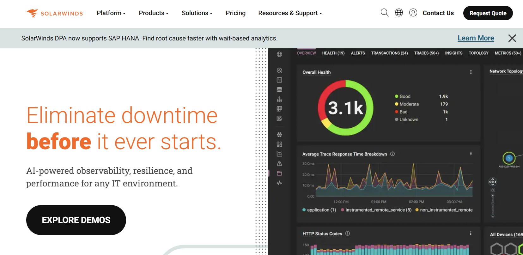
Task: Toggle the Good health legend entry
Action: (x=403, y=96)
